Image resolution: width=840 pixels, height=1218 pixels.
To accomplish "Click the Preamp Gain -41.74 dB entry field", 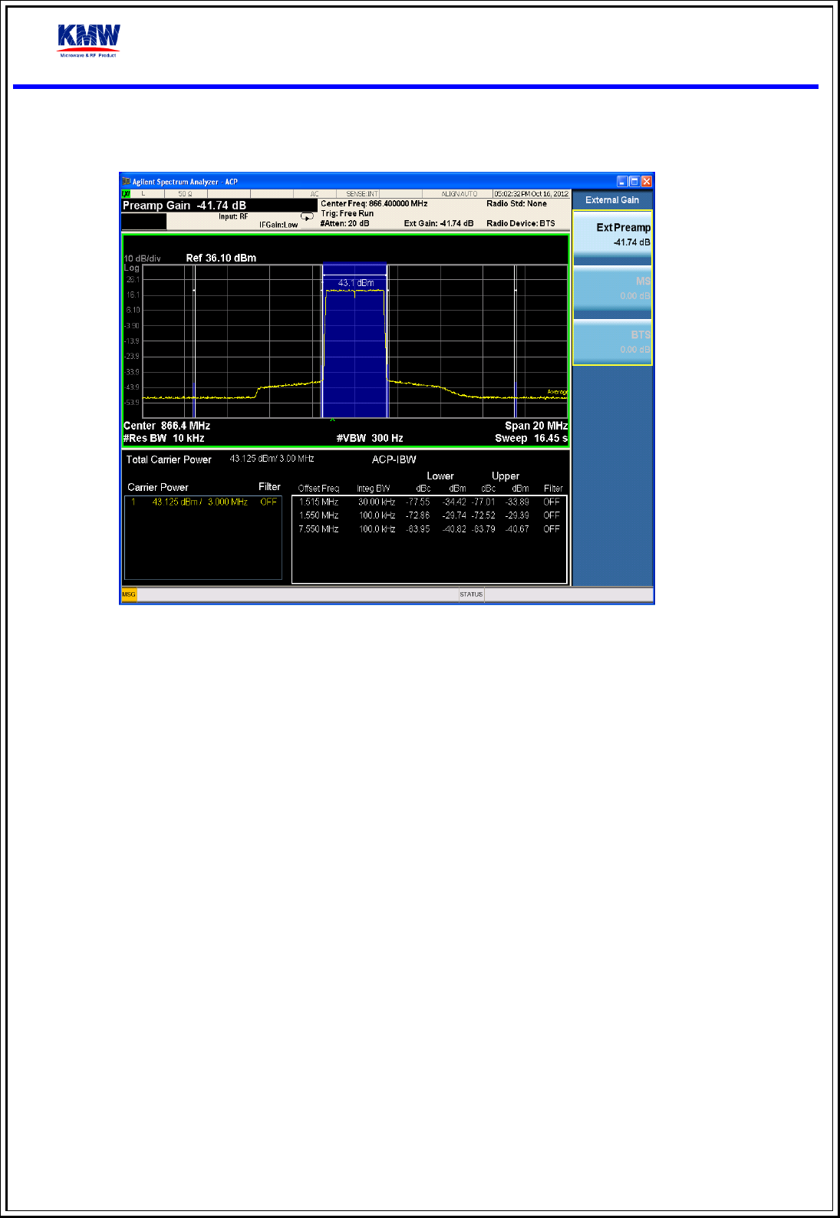I will (x=219, y=206).
